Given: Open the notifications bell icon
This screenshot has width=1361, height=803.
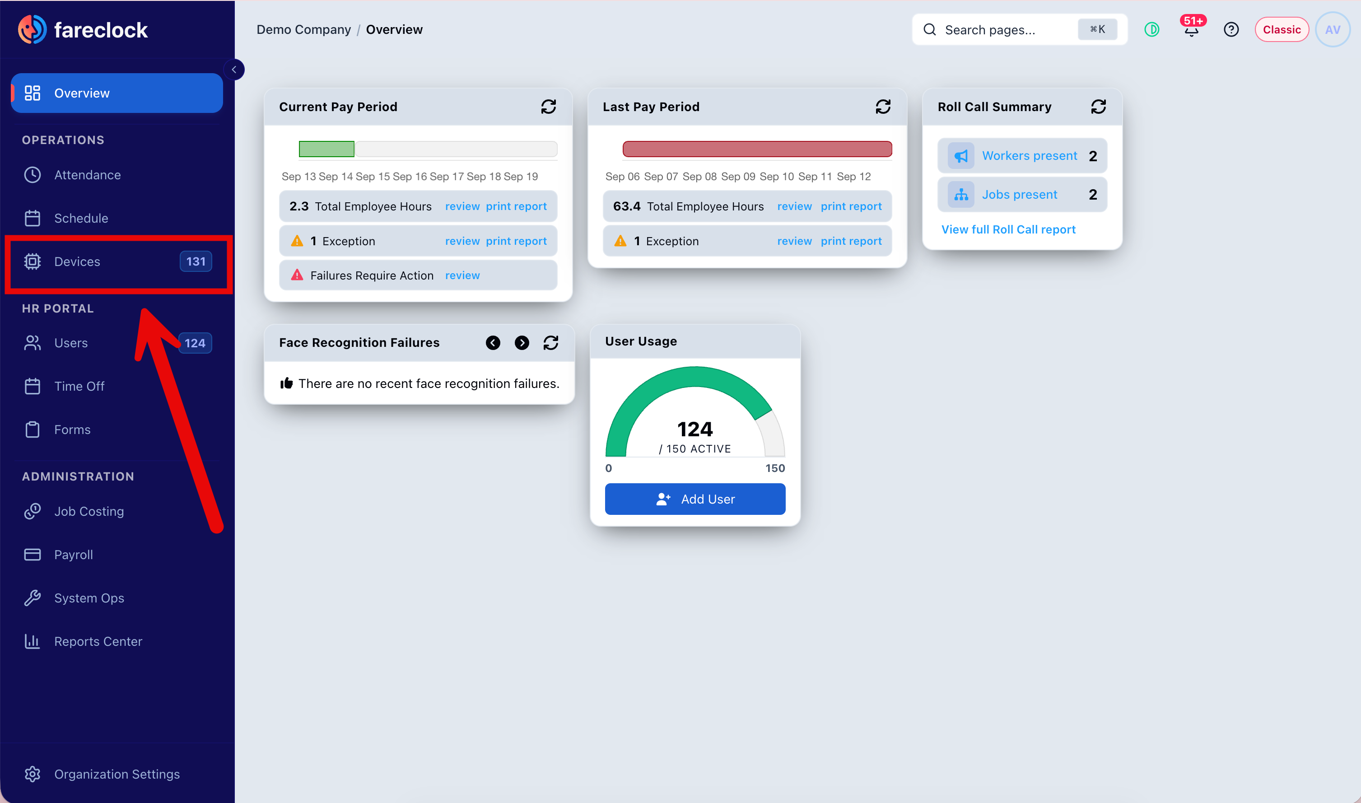Looking at the screenshot, I should pyautogui.click(x=1191, y=29).
